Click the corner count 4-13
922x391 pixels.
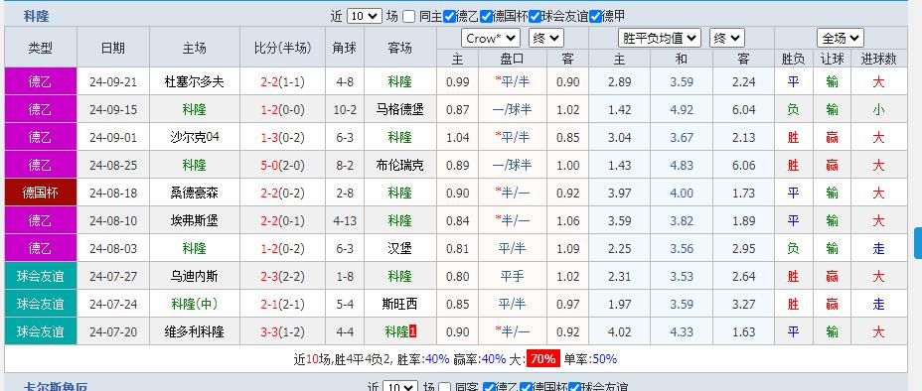pyautogui.click(x=345, y=220)
